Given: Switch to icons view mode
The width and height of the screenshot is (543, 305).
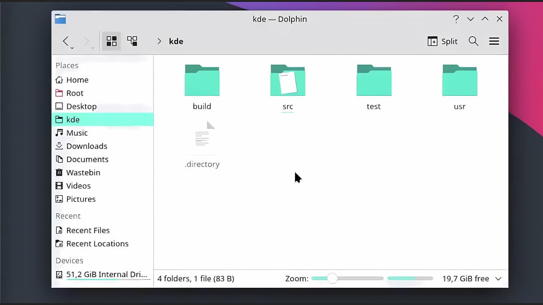Looking at the screenshot, I should 111,41.
